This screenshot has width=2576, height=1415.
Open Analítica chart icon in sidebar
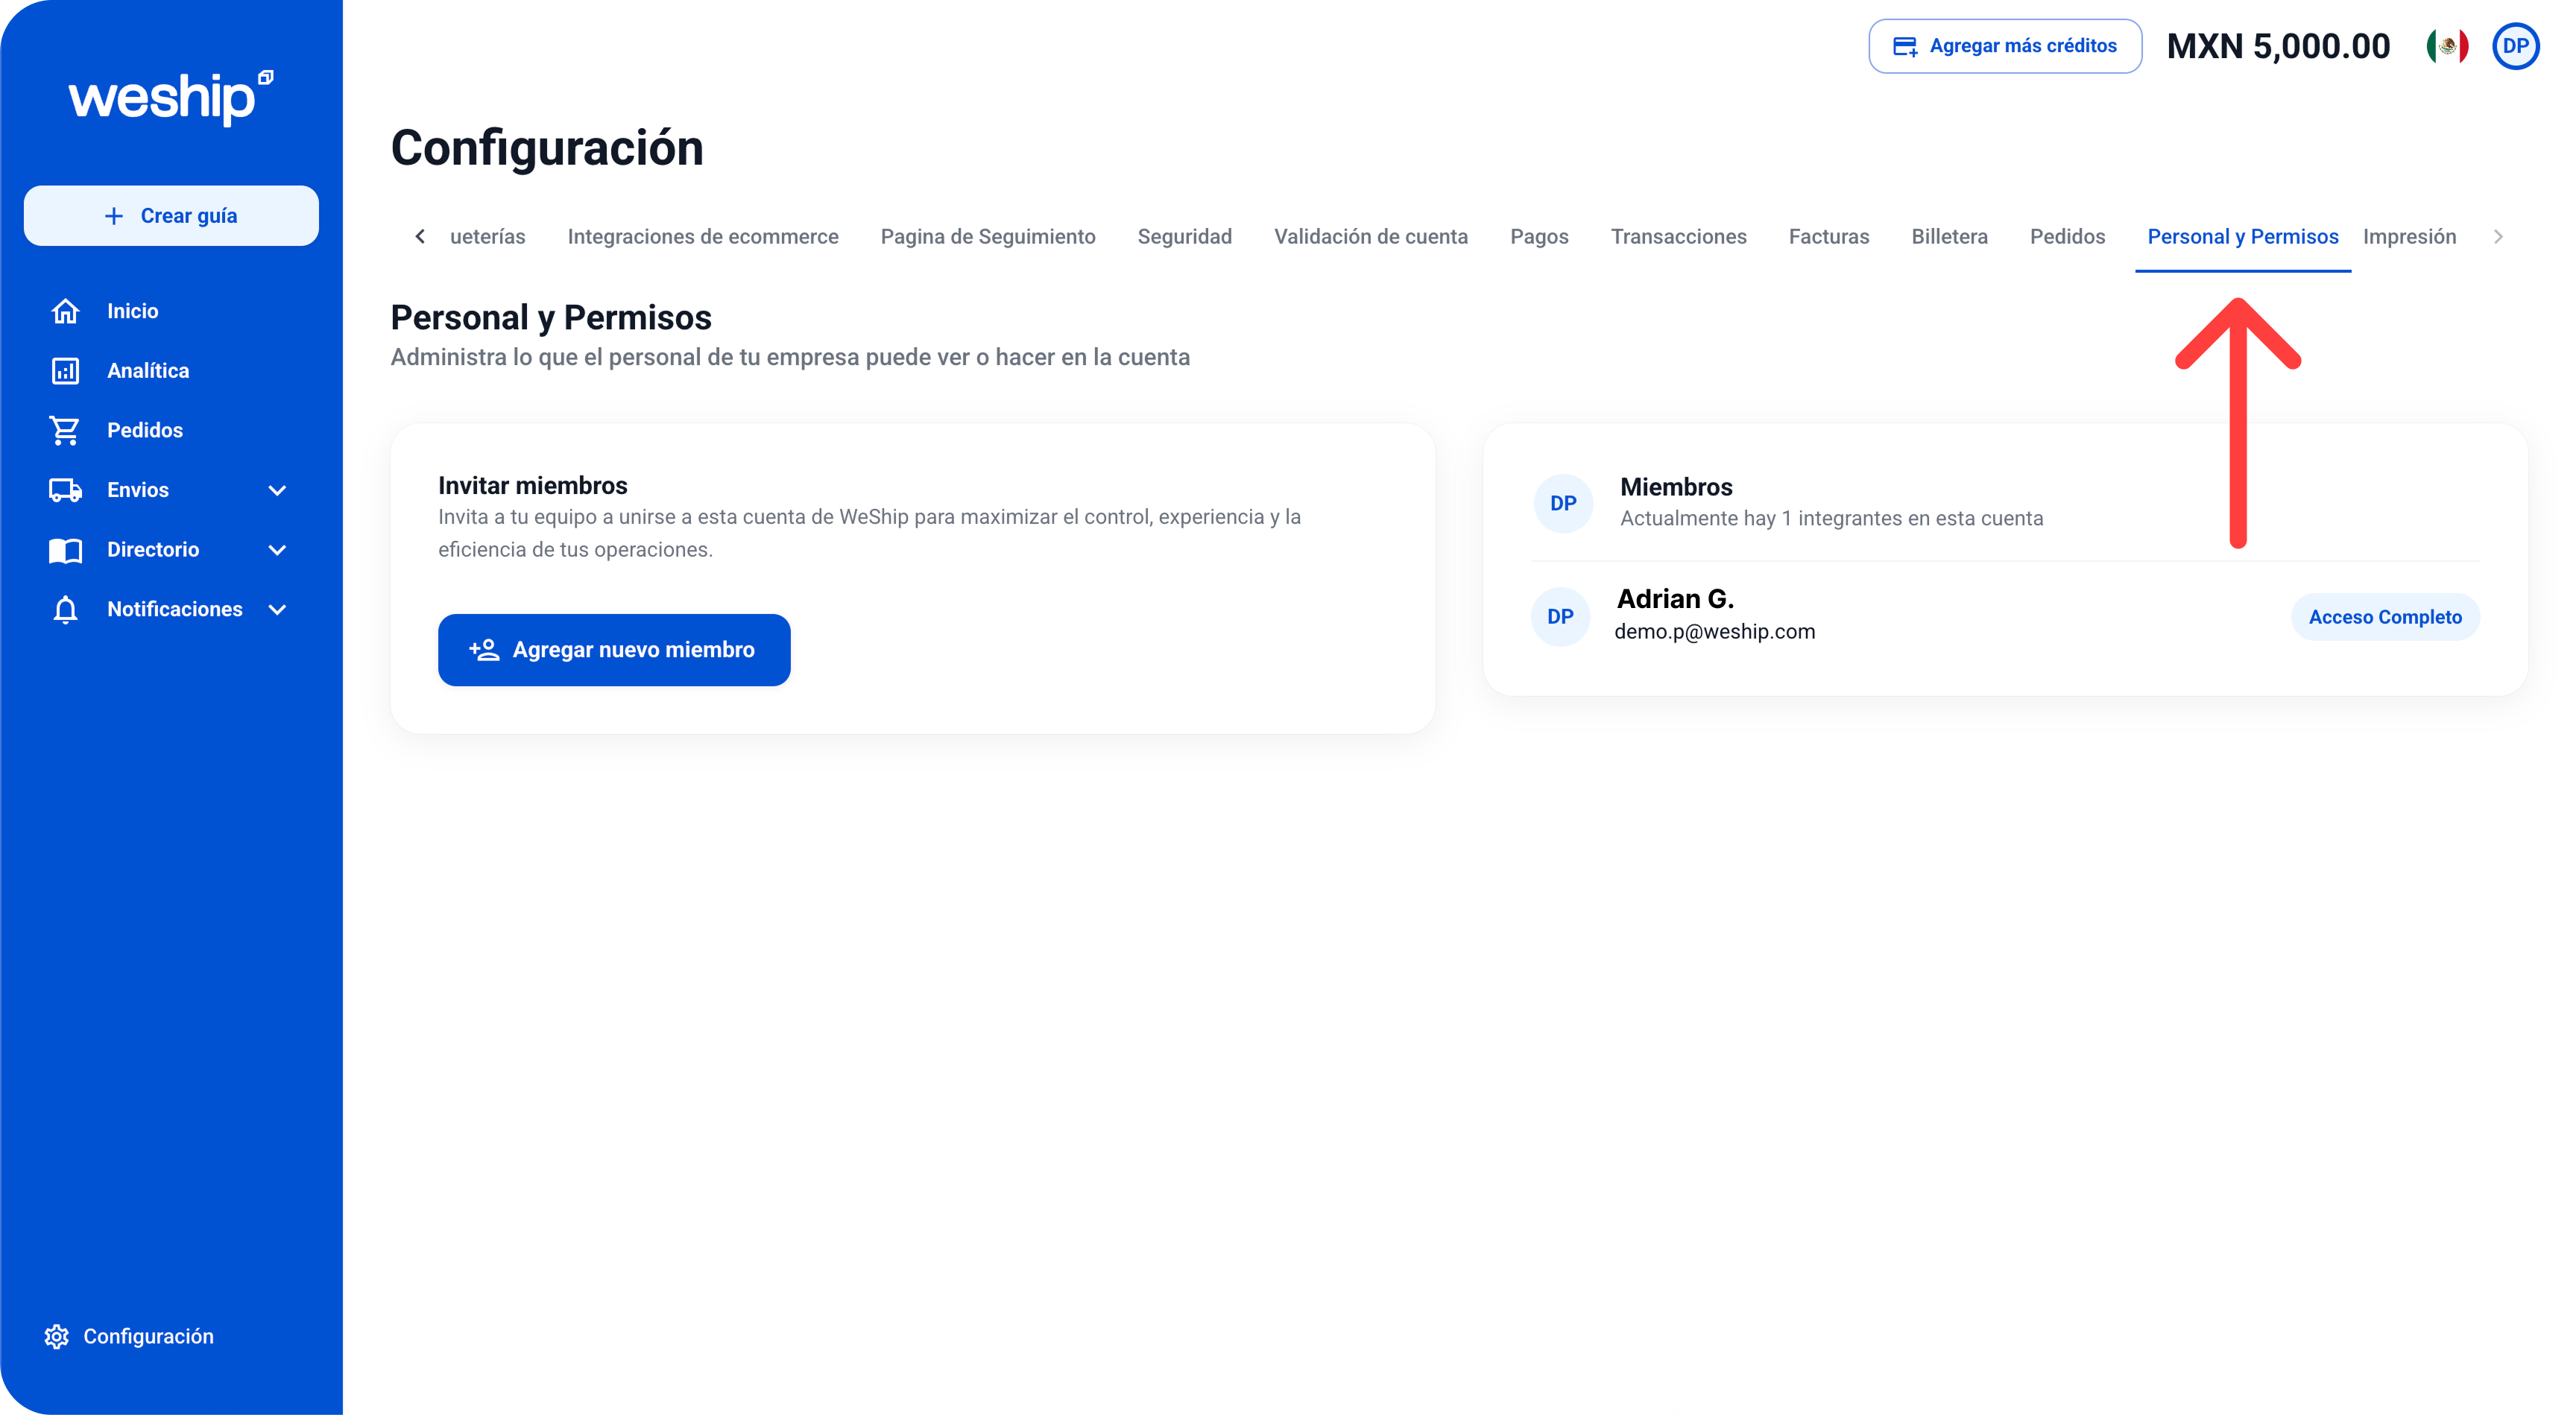coord(65,371)
